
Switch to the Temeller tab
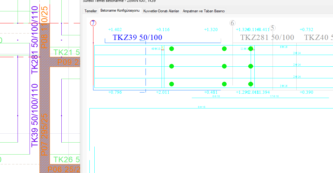point(90,11)
